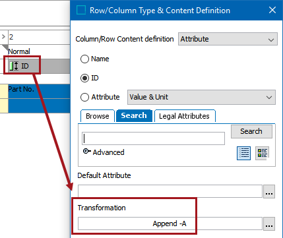Viewport: 283px width, 238px height.
Task: Expand the row chevron next to 2
Action: [x=3, y=36]
